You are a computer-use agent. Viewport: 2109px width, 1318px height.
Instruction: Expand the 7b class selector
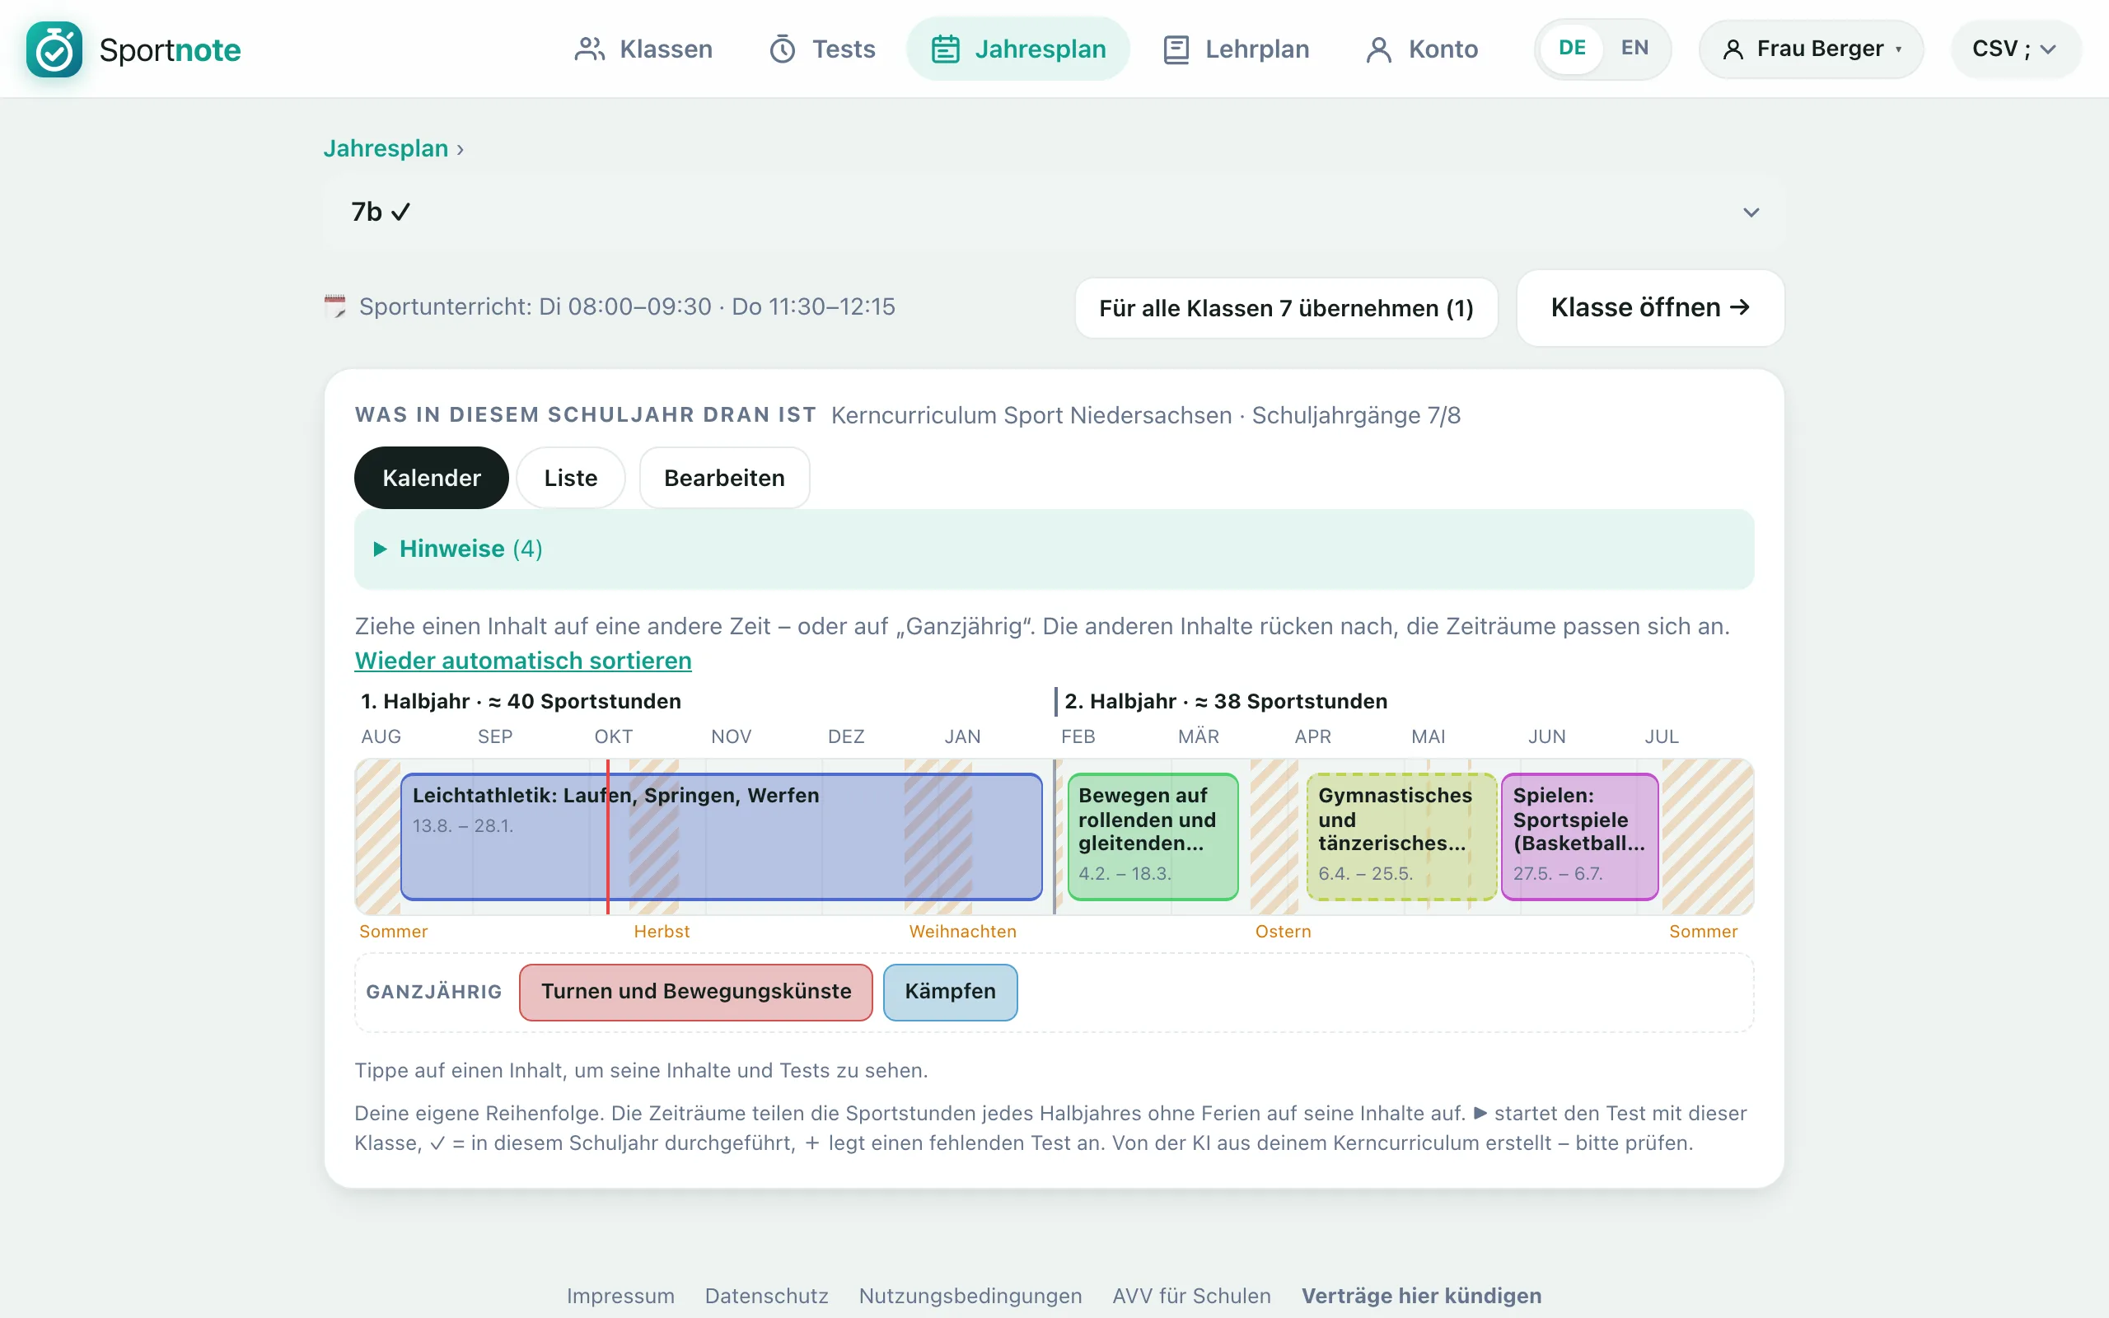[x=1054, y=212]
